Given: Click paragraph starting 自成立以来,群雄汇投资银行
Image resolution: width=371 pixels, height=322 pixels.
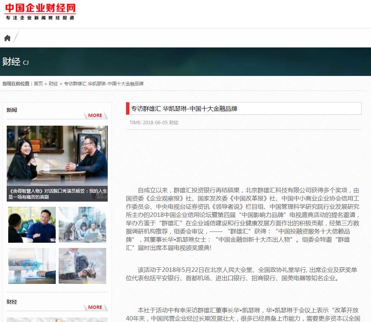Looking at the screenshot, I should tap(243, 219).
